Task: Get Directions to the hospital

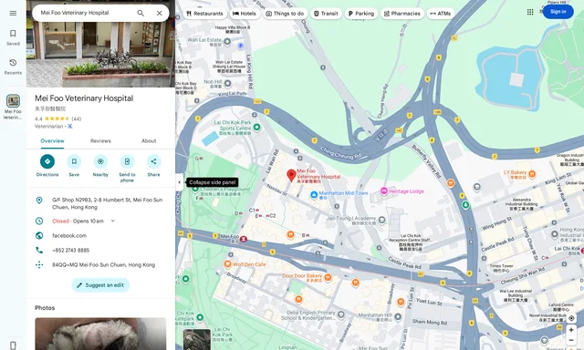Action: click(x=47, y=166)
